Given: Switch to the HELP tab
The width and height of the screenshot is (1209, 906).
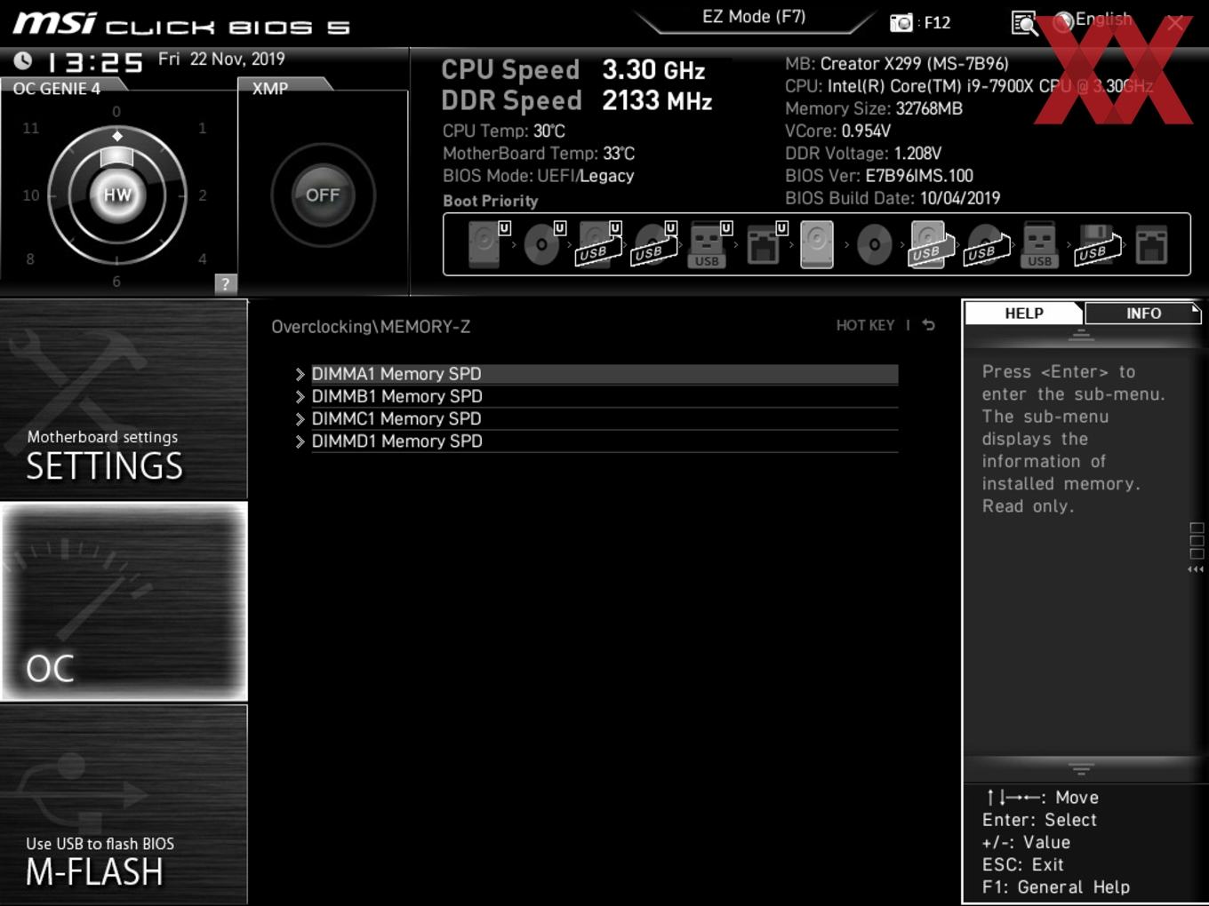Looking at the screenshot, I should click(x=1024, y=313).
